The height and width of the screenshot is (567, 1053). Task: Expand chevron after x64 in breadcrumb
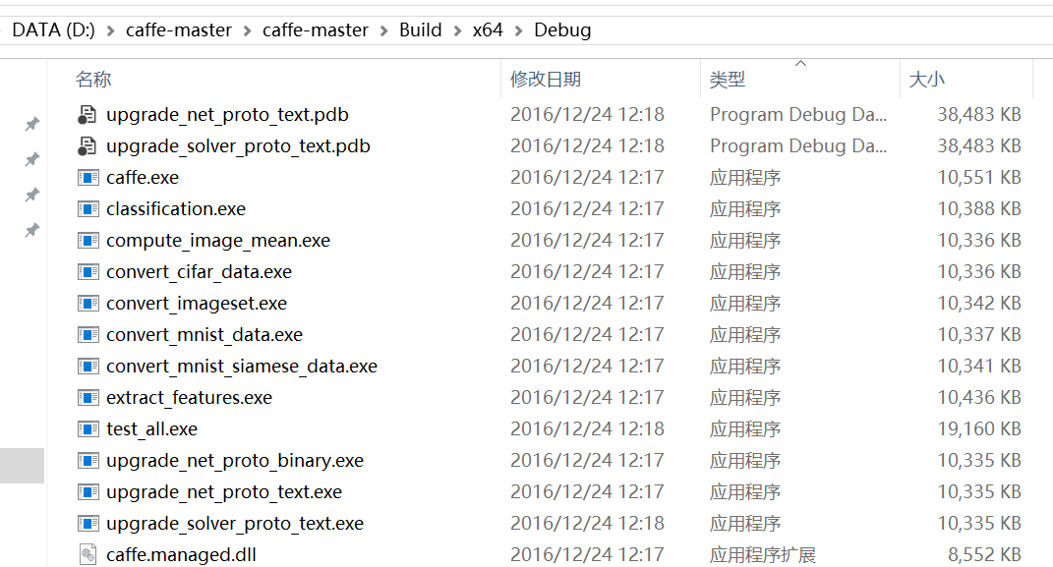518,30
